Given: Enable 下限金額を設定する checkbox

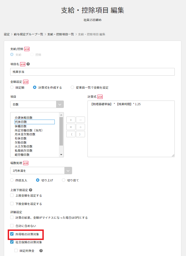Looking at the screenshot, I should 12,204.
